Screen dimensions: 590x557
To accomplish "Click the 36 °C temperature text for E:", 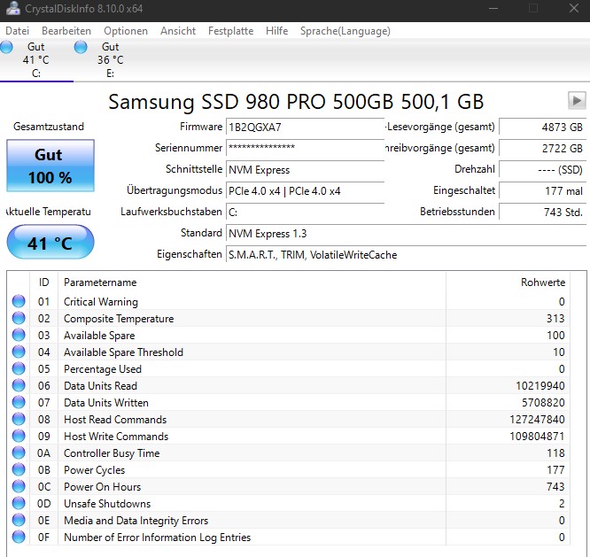I will (x=110, y=60).
